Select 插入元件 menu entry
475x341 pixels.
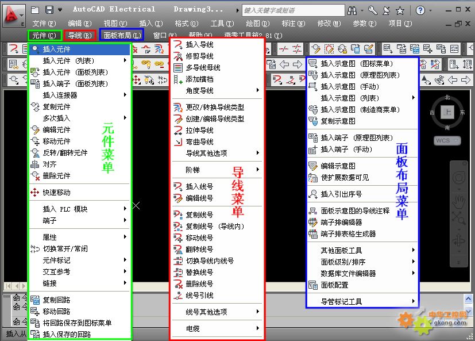tap(80, 49)
